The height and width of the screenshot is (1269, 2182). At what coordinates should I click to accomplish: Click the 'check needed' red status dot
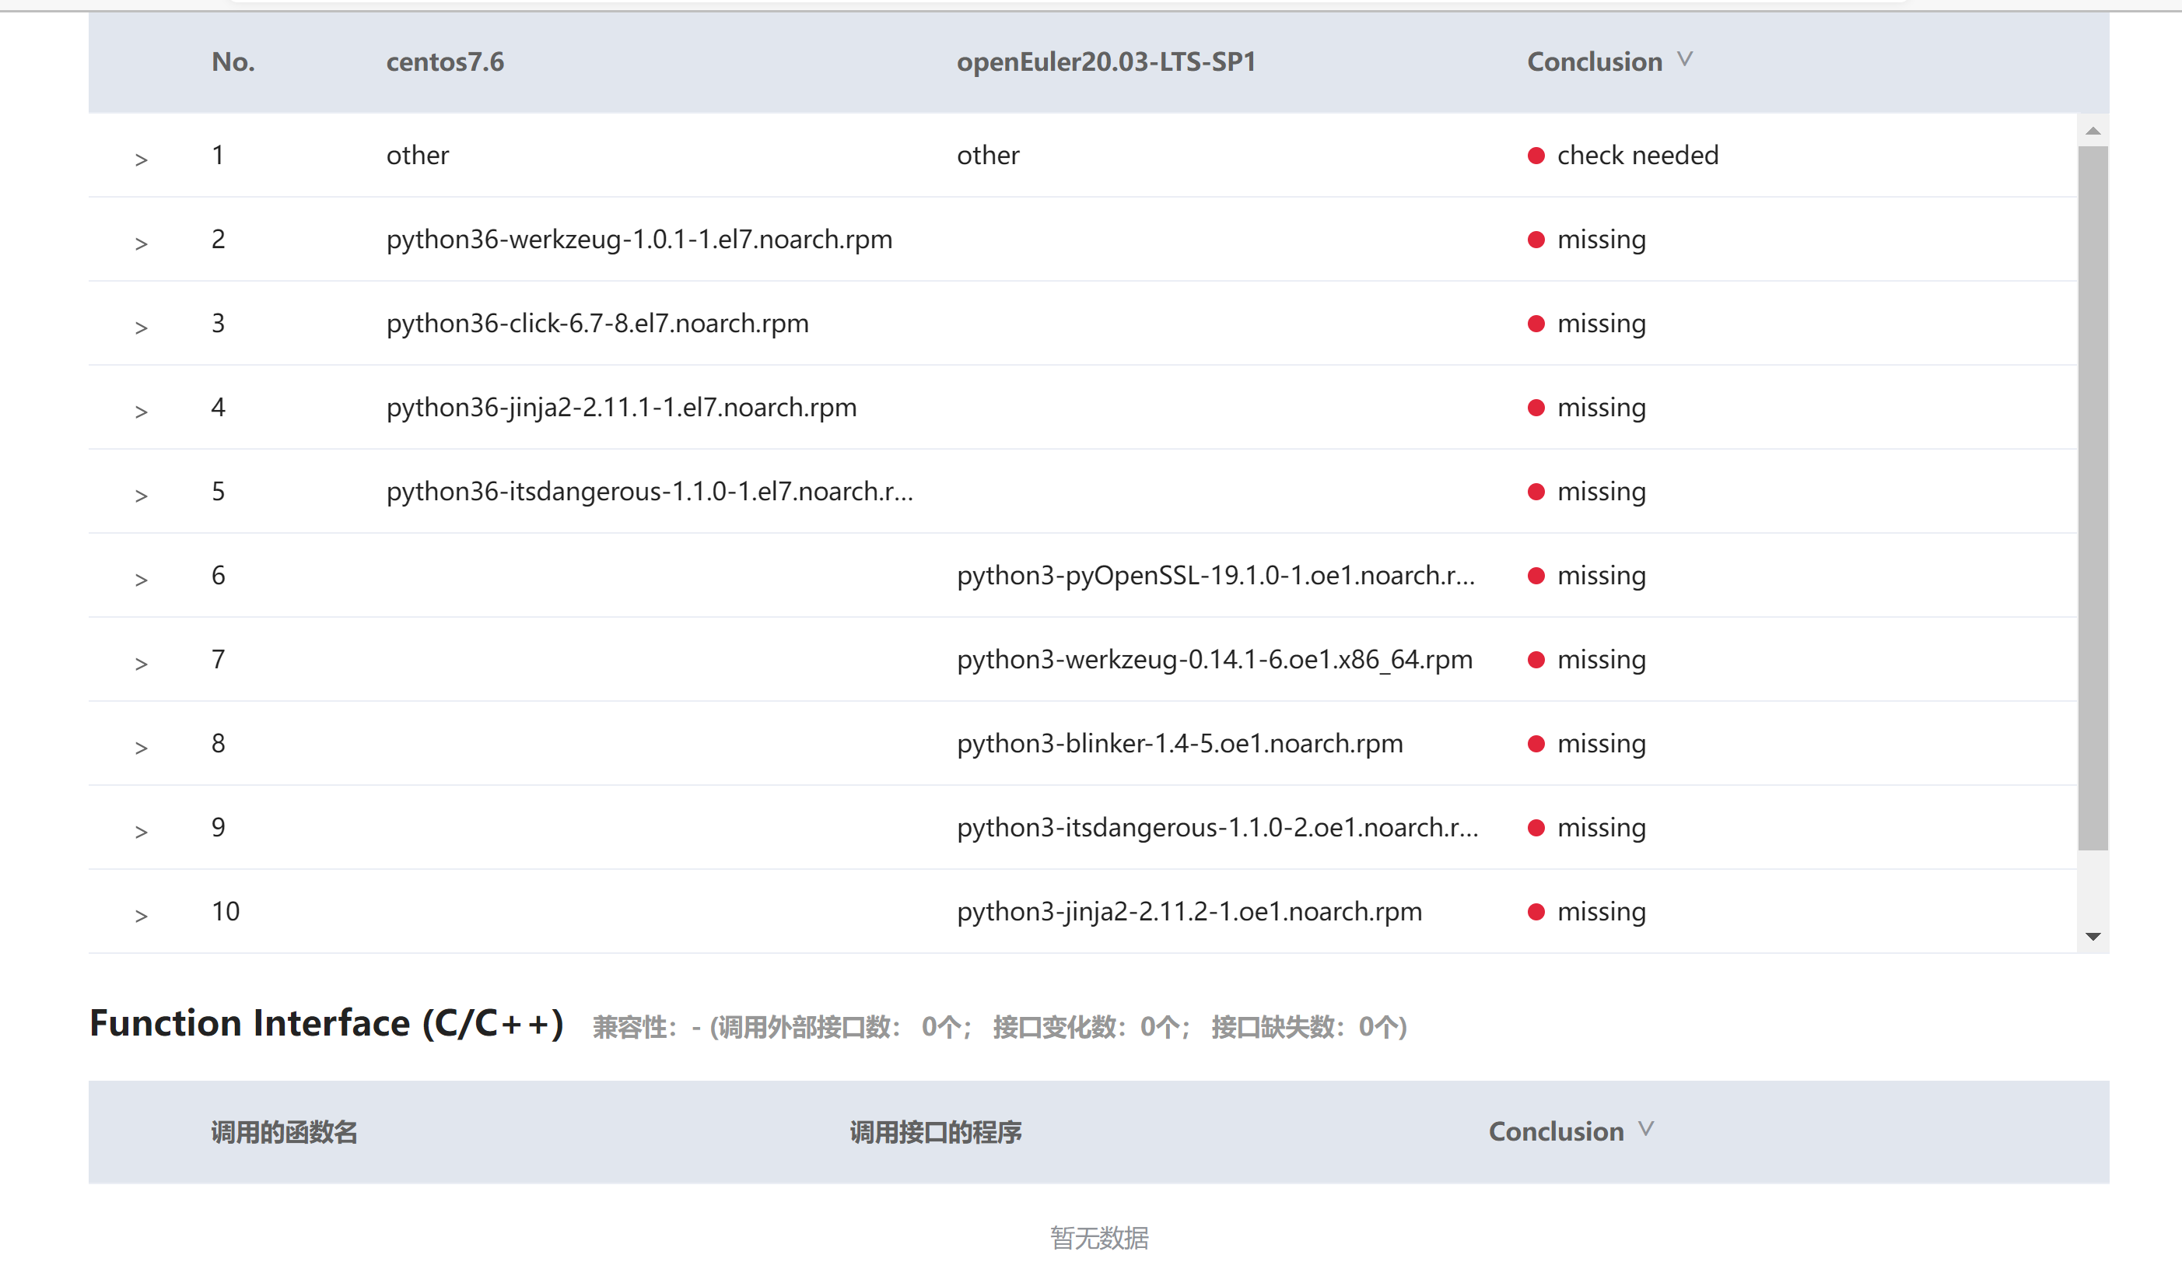(1536, 156)
